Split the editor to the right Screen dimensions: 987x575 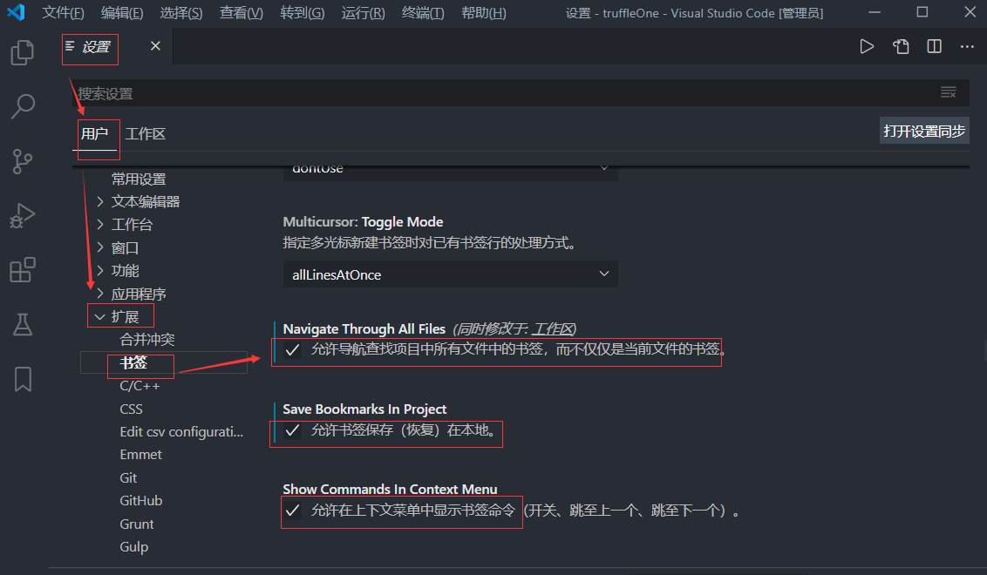pos(934,46)
